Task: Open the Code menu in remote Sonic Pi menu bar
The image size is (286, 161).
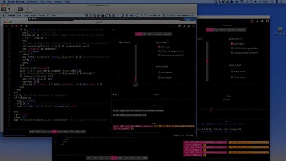Action: tap(26, 16)
